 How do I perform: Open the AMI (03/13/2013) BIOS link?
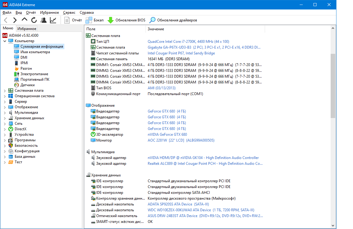tap(162, 88)
